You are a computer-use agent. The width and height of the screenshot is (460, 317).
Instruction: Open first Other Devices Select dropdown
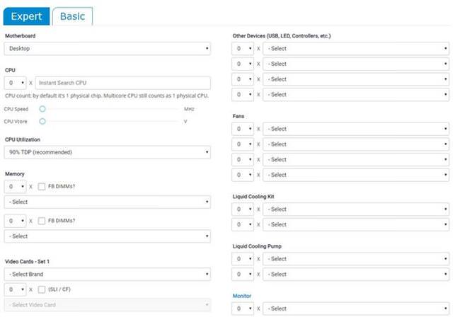coord(356,49)
